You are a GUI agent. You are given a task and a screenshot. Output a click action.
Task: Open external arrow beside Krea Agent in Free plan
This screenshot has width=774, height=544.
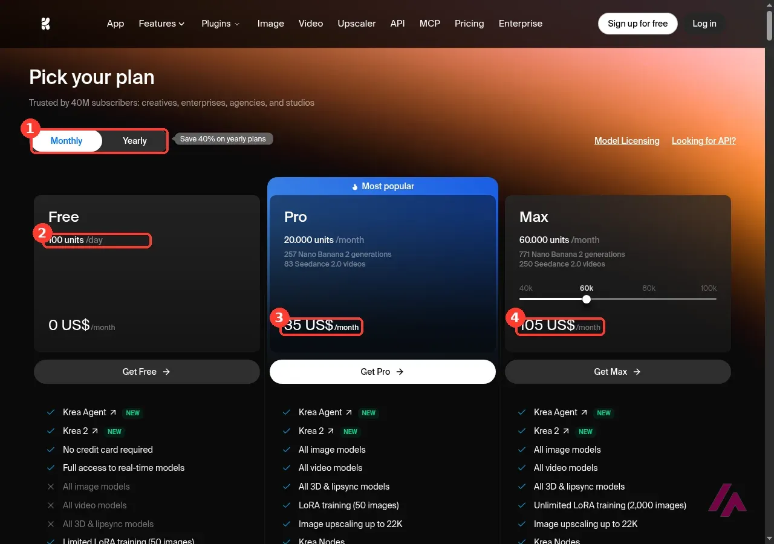112,412
